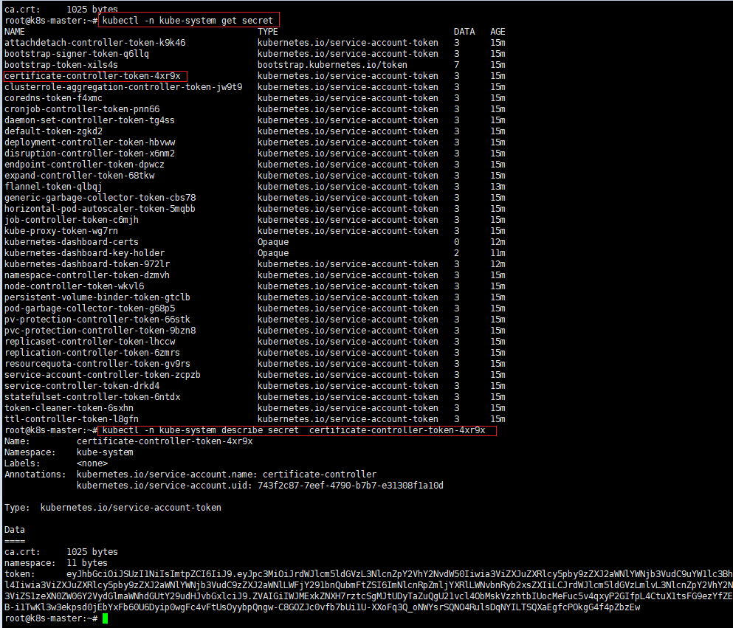733x628 pixels.
Task: Select service-account-controller-token-zcpzb
Action: coord(103,375)
